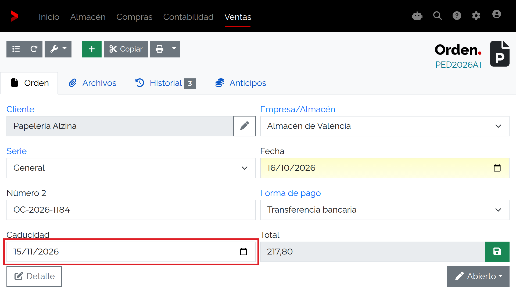Open the Contabilidad menu

(x=188, y=17)
